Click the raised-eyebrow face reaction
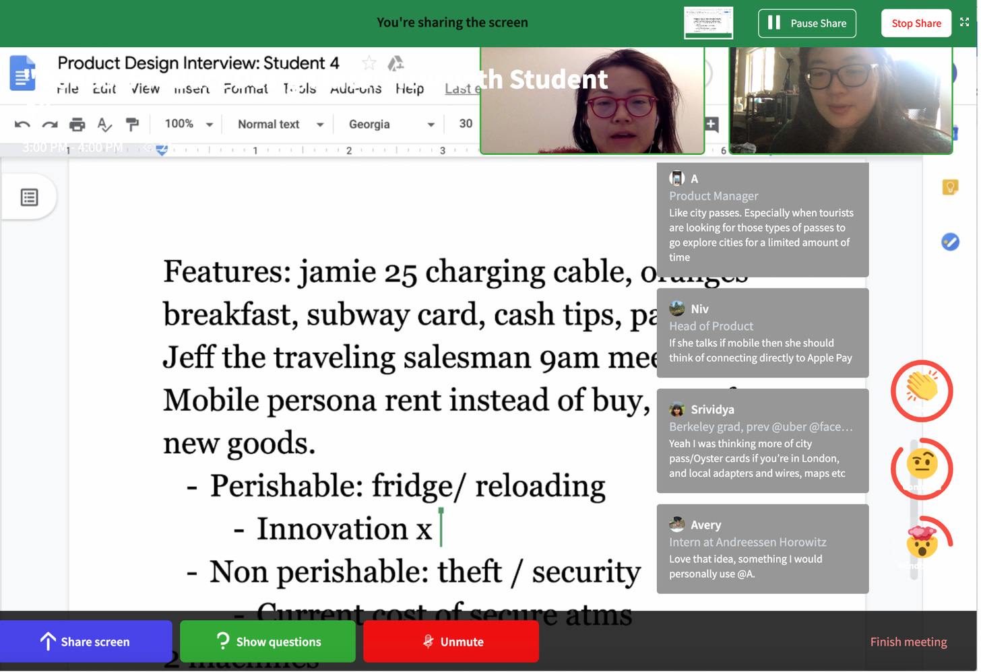This screenshot has height=672, width=981. pyautogui.click(x=922, y=468)
